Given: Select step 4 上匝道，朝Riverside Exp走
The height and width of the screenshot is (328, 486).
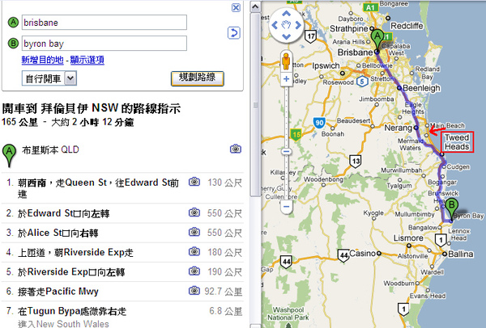Looking at the screenshot, I should tap(122, 252).
